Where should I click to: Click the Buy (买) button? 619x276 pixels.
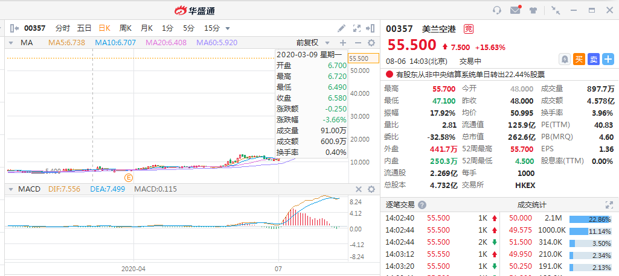click(579, 60)
